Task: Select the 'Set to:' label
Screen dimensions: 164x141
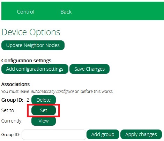Action: click(x=8, y=110)
